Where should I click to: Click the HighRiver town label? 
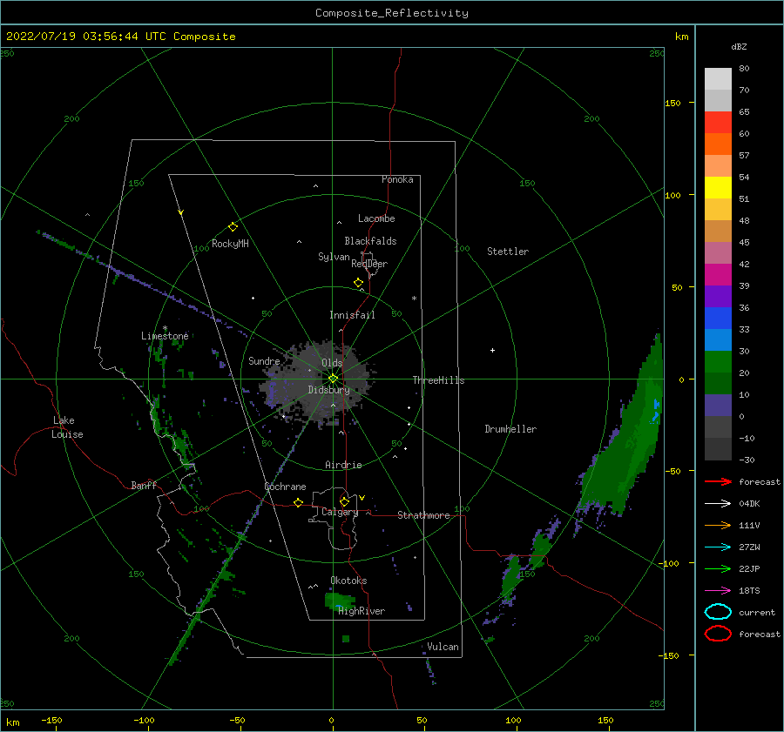click(362, 611)
